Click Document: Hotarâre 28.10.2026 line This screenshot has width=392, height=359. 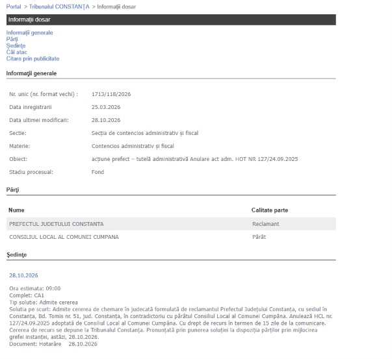point(53,344)
